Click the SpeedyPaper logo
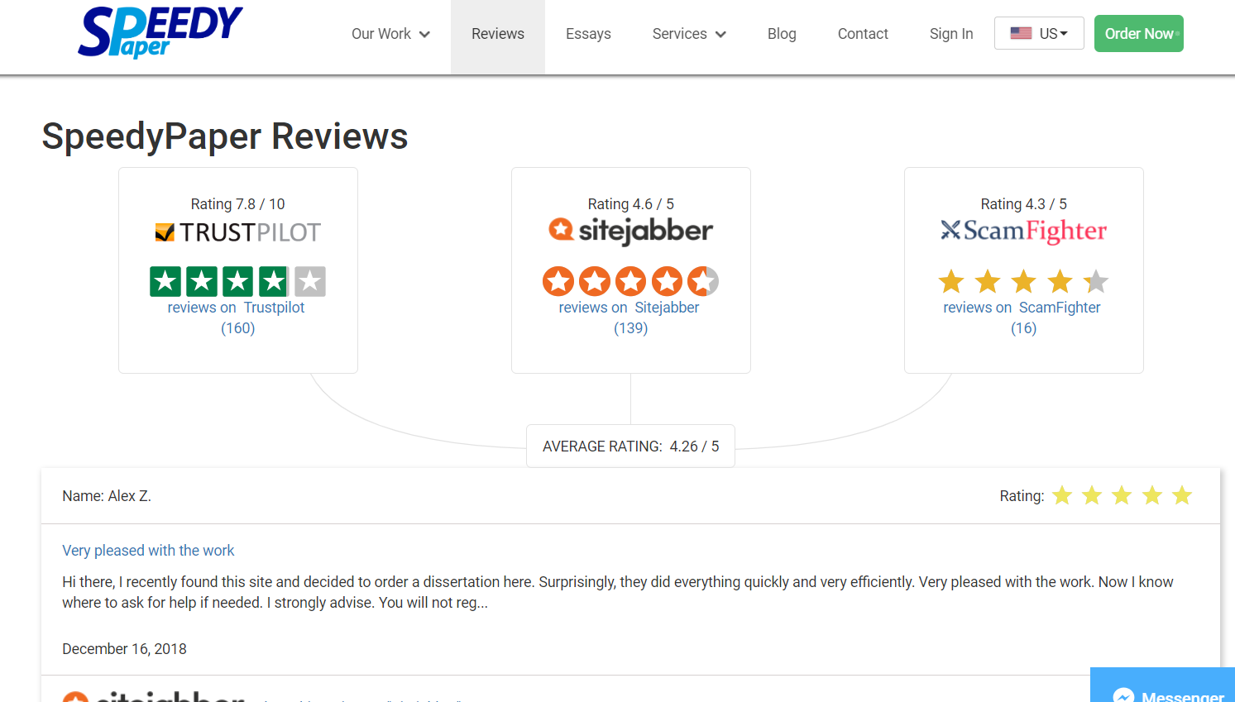Screen dimensions: 1235x702 (x=160, y=32)
